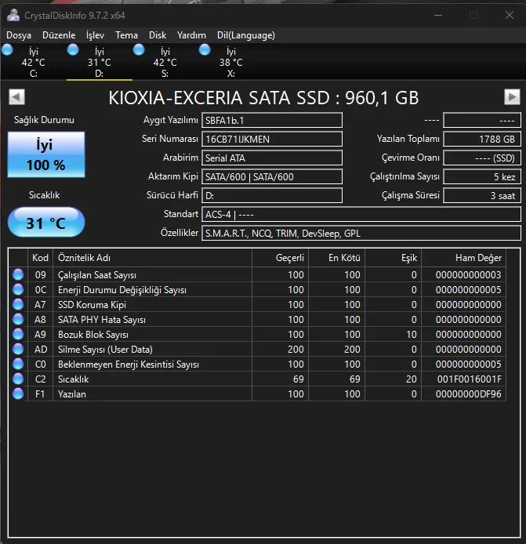
Task: Click the power on count 5 kez
Action: pos(482,176)
